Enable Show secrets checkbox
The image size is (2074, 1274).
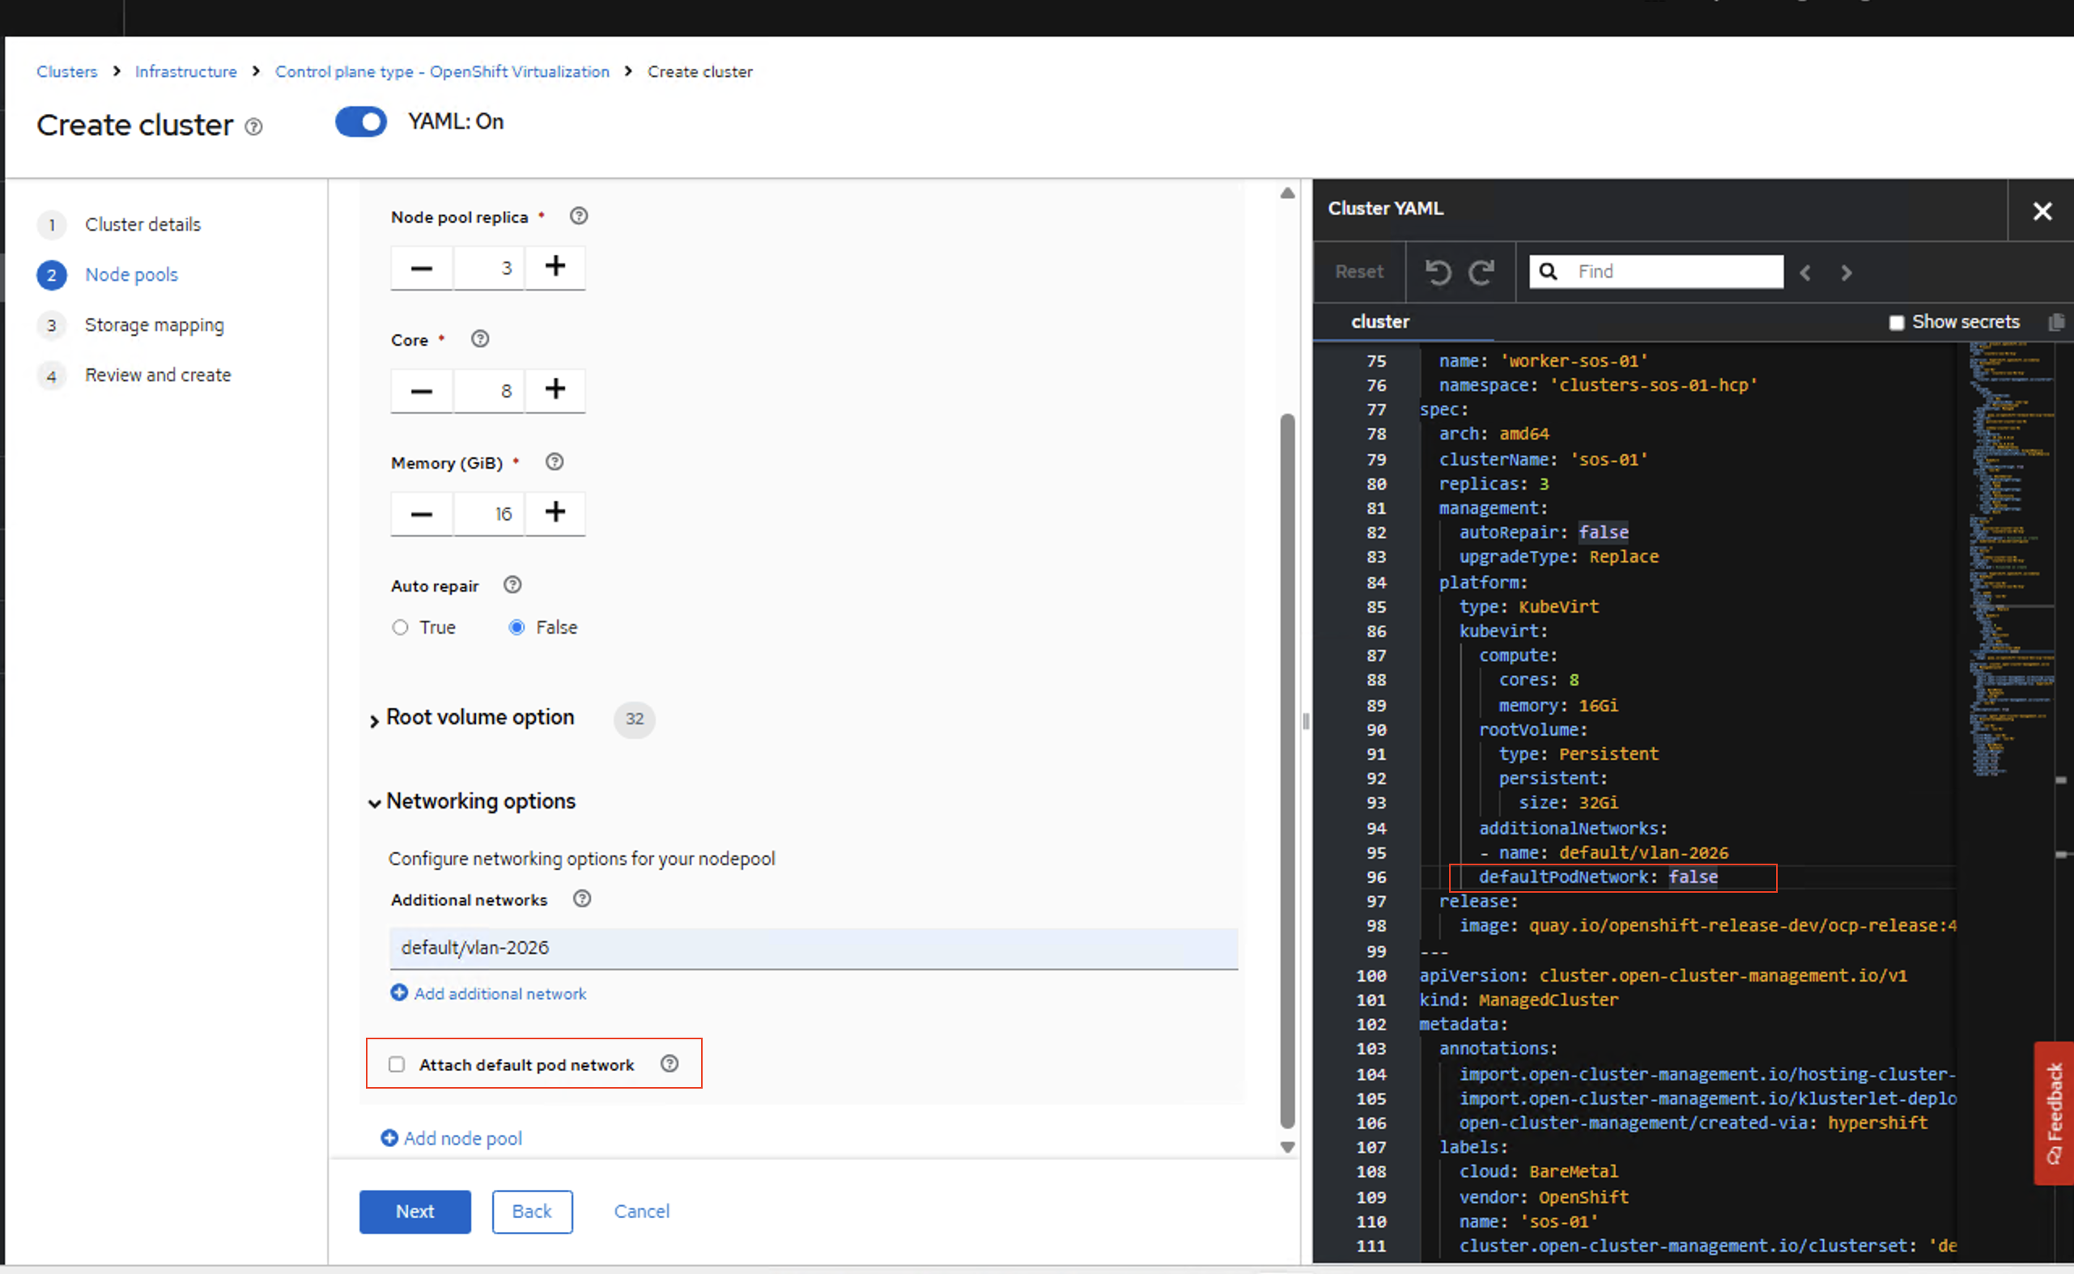point(1896,323)
